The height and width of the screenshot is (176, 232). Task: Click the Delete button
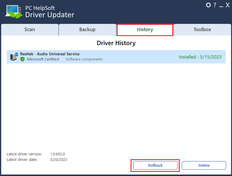[x=204, y=165]
